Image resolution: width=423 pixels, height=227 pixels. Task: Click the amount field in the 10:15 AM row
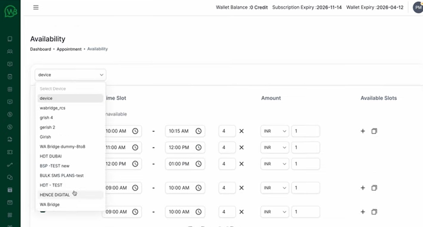[305, 131]
